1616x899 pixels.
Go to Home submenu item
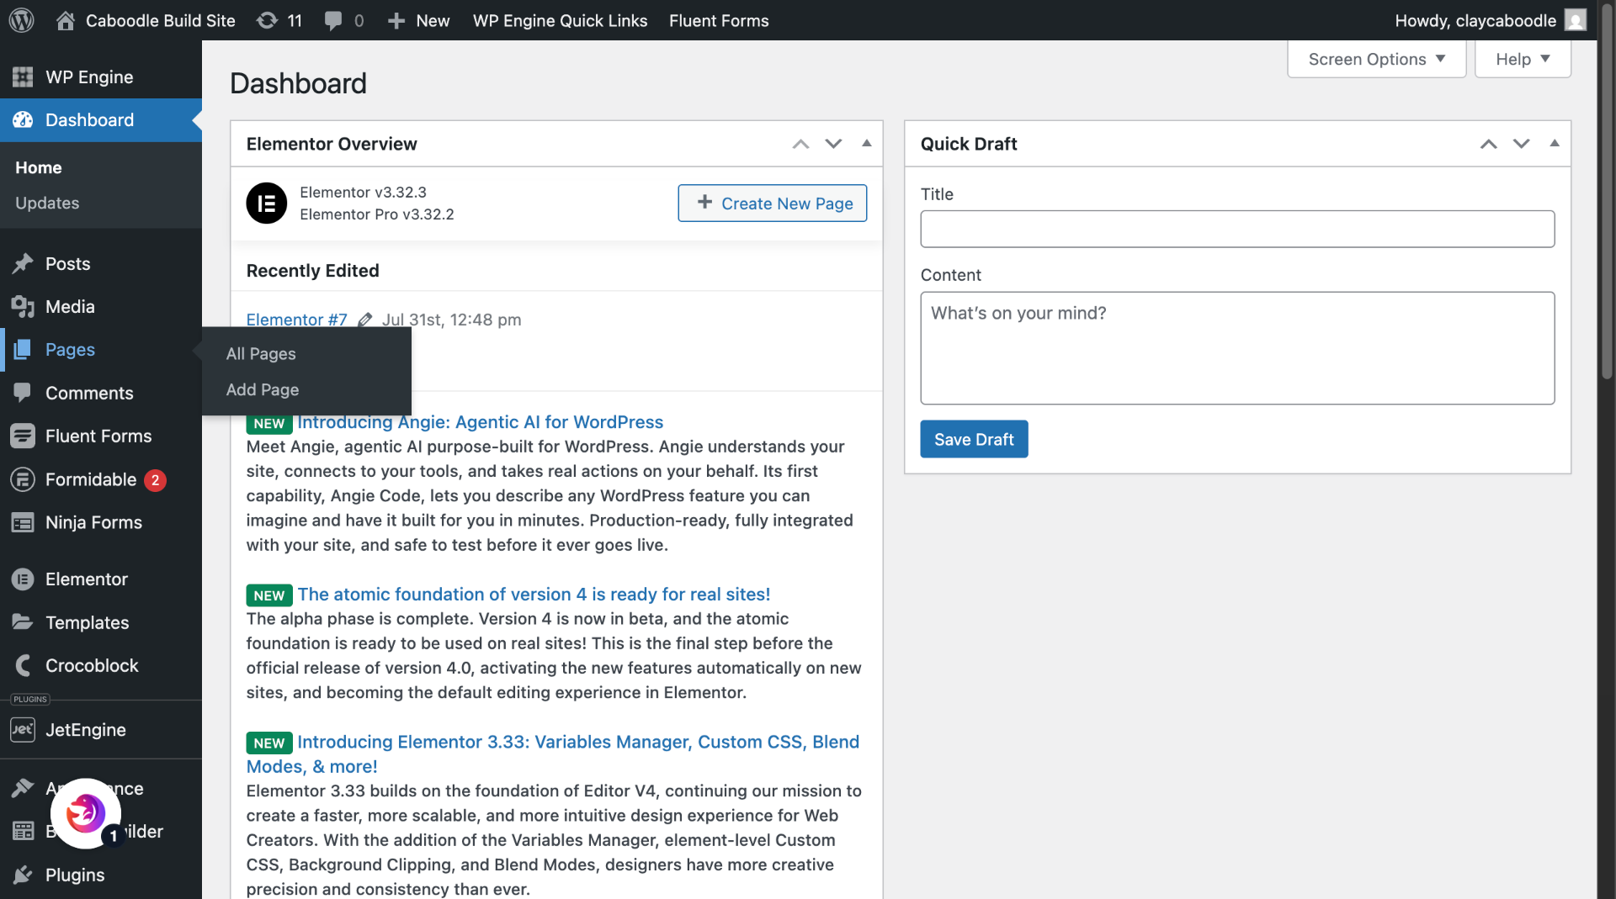39,167
